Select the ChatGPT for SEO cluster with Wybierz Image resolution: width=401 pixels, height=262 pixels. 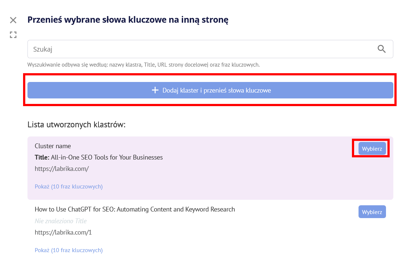(x=372, y=212)
